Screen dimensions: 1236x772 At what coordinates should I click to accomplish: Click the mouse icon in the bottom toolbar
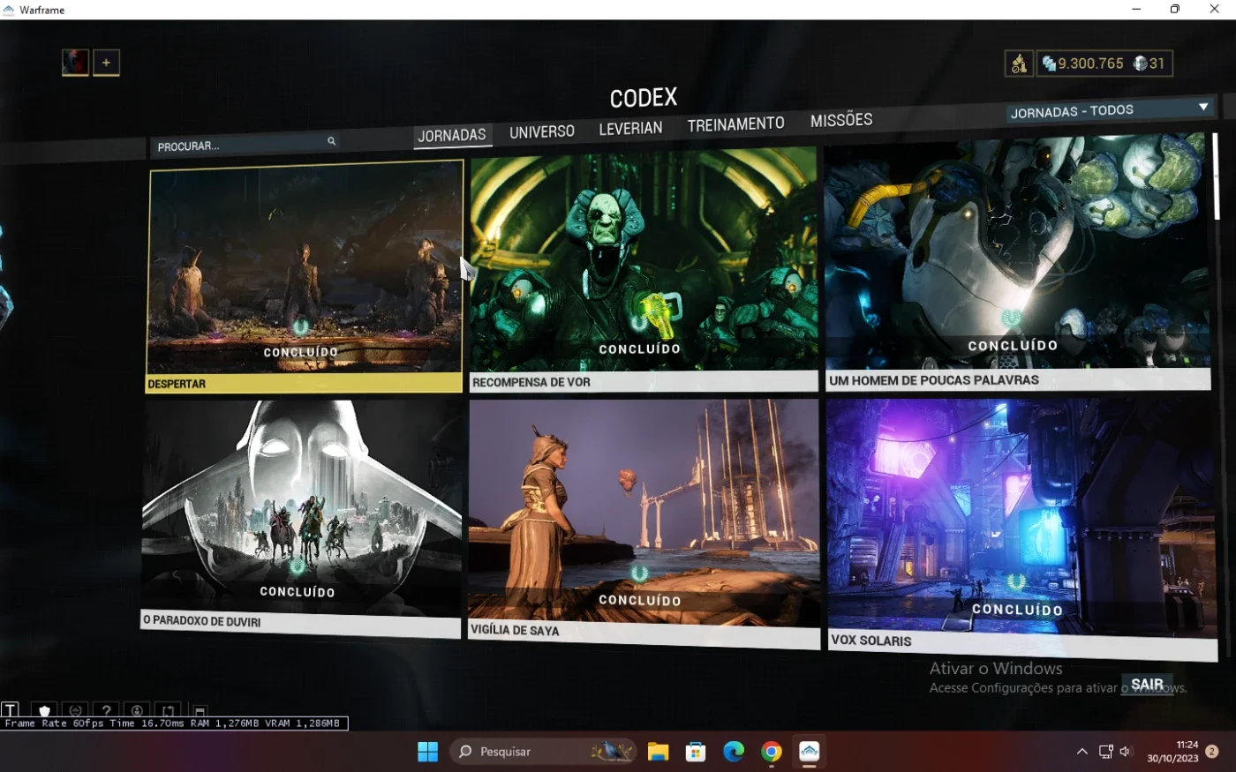coord(137,709)
